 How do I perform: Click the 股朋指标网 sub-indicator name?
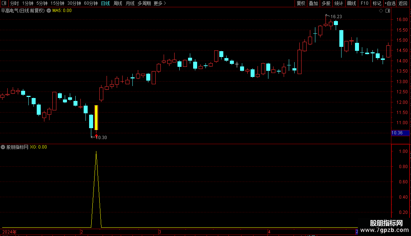17,147
